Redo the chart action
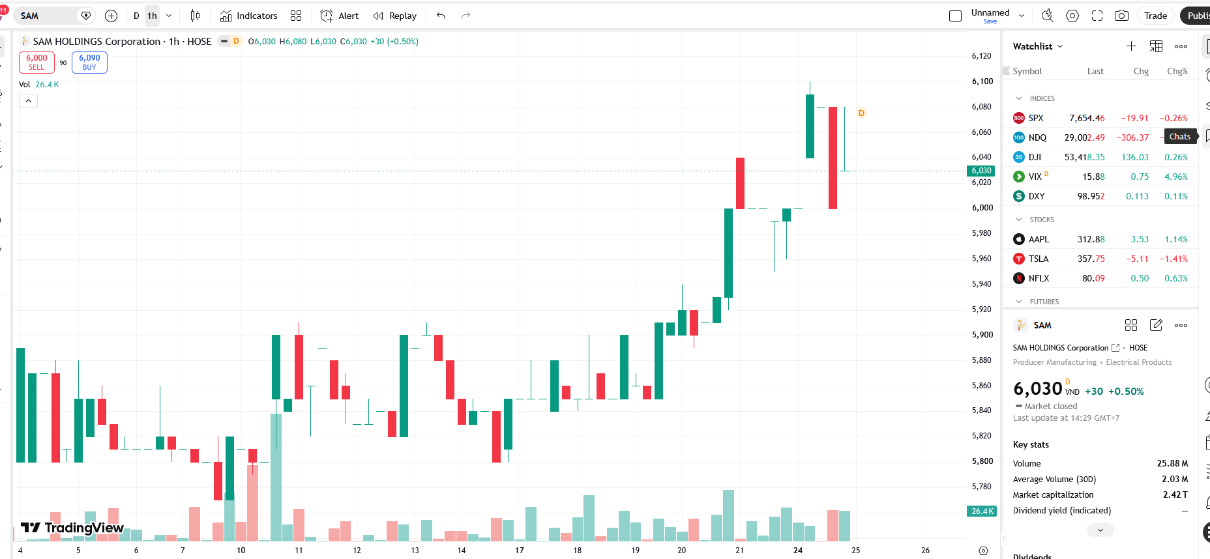 click(x=465, y=16)
